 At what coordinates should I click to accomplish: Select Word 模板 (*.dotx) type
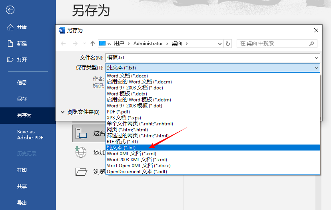coord(213,93)
